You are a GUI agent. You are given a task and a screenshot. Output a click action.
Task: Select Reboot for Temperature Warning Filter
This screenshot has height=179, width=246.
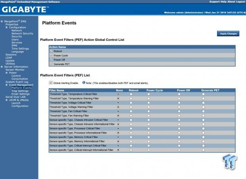131,98
